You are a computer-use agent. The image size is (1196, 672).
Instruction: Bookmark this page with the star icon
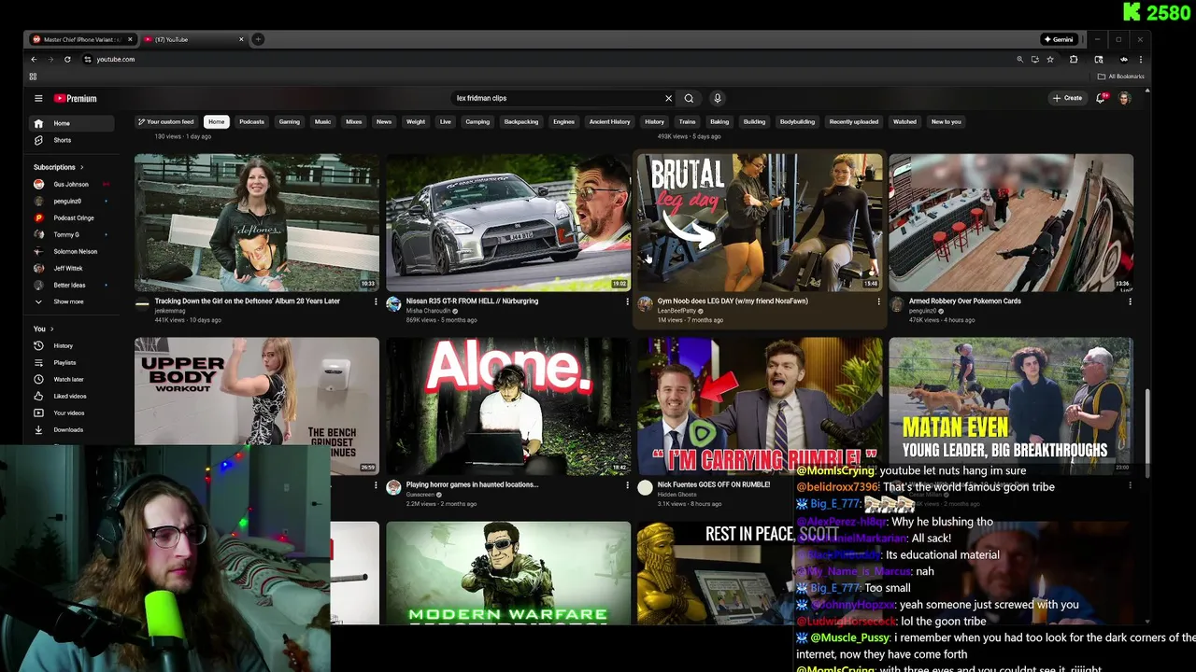click(x=1050, y=59)
